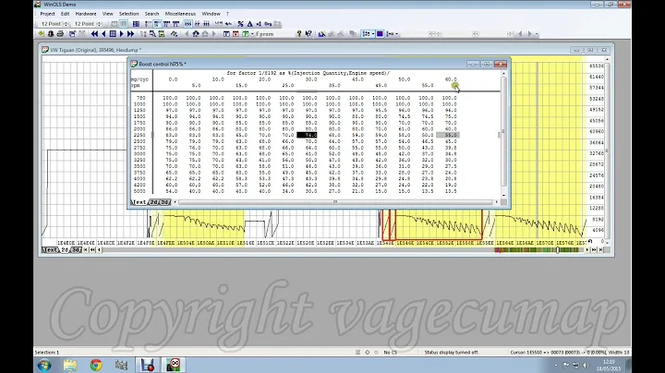Adjust second 12 Point font size spinner
Screen dimensions: 665x373
[99, 24]
